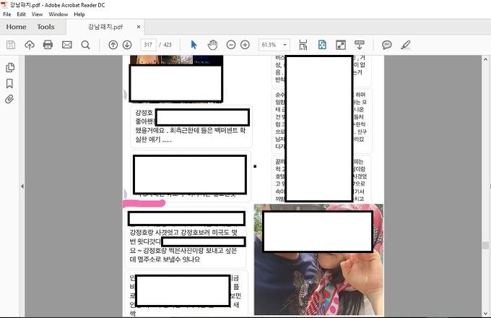Enter full screen mode icon
491x318 pixels.
click(341, 45)
